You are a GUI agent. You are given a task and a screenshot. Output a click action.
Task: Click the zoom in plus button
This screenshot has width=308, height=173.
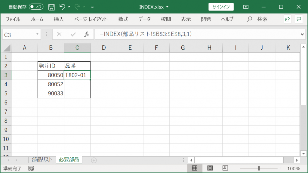point(281,168)
